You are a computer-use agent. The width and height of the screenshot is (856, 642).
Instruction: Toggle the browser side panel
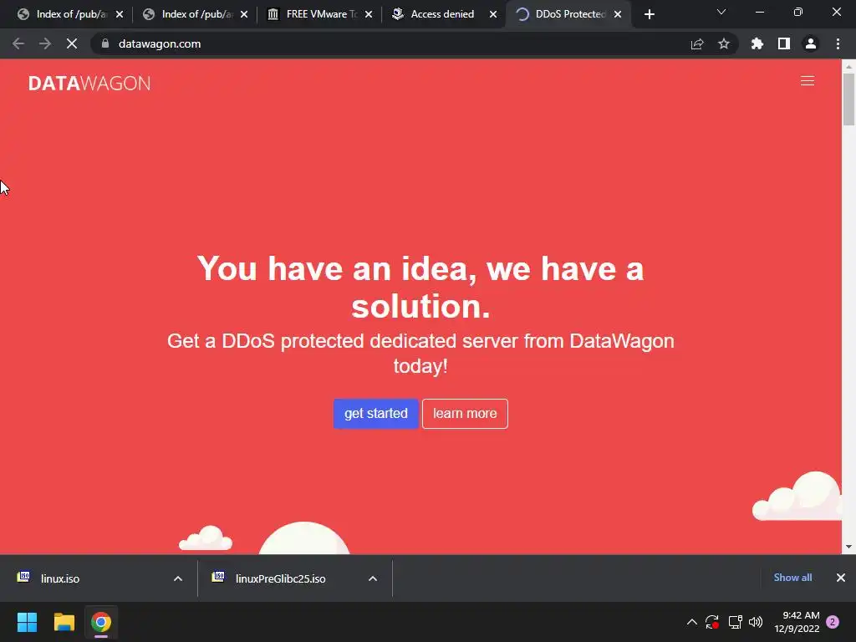783,43
